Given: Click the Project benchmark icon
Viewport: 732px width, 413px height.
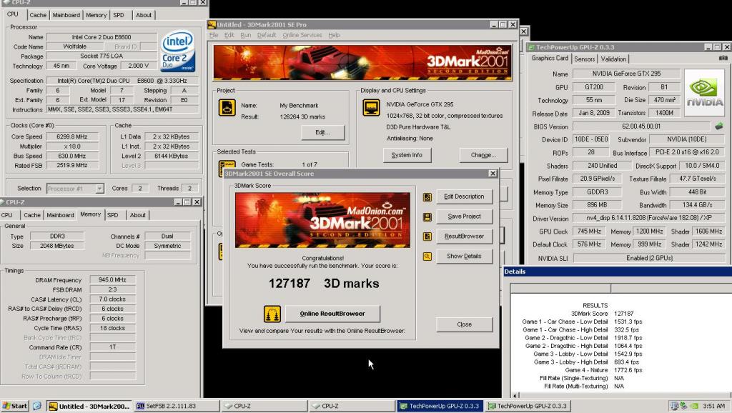Looking at the screenshot, I should coord(227,109).
